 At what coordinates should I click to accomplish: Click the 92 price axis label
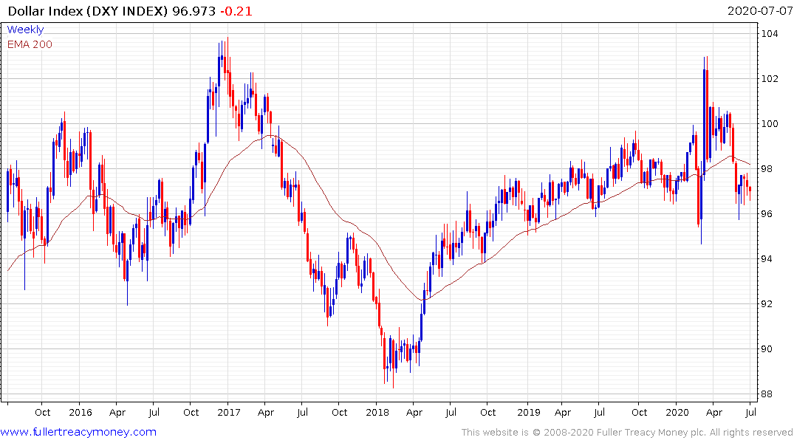pos(767,303)
